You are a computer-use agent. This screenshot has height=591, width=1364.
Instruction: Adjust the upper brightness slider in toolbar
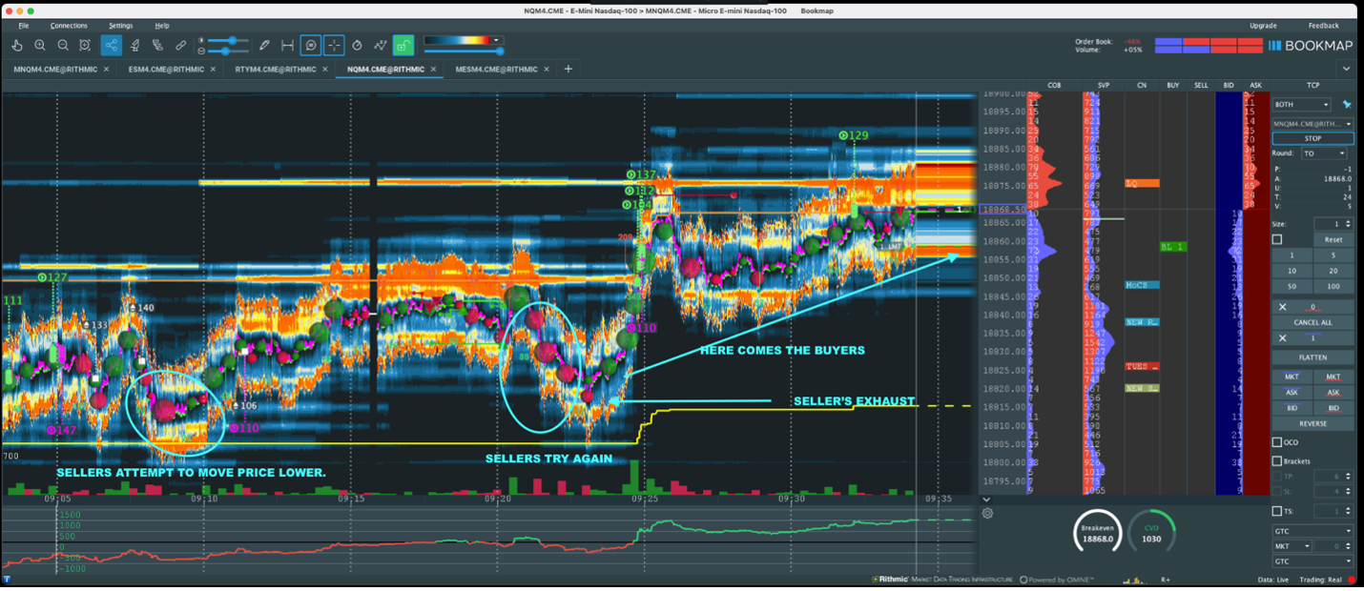(228, 41)
